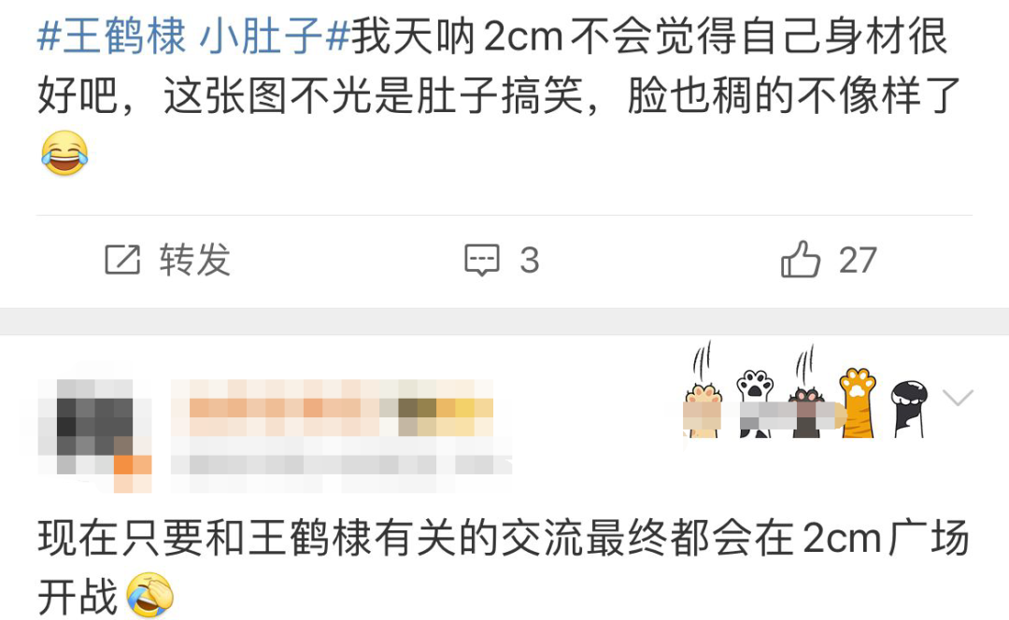Tap the blurred post timestamp line
Viewport: 1009px width, 620px height.
point(341,464)
